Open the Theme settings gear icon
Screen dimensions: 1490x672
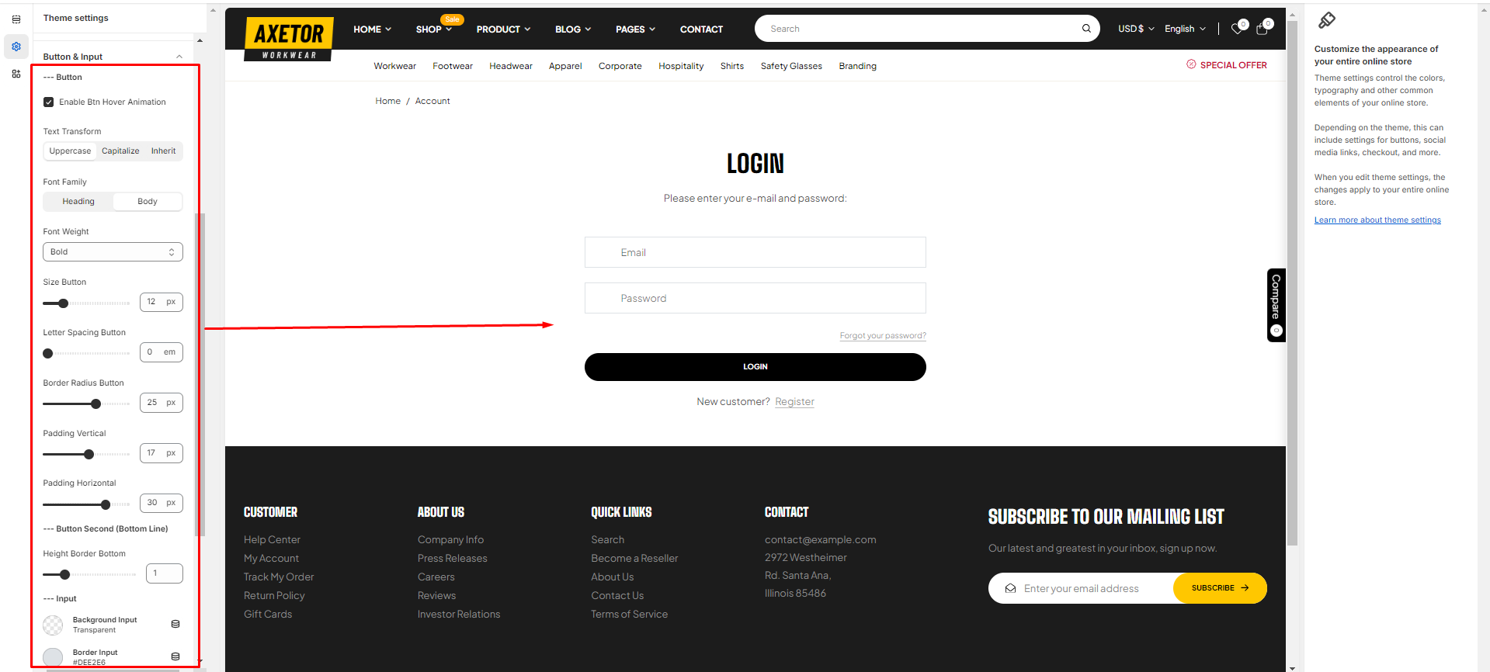(16, 47)
